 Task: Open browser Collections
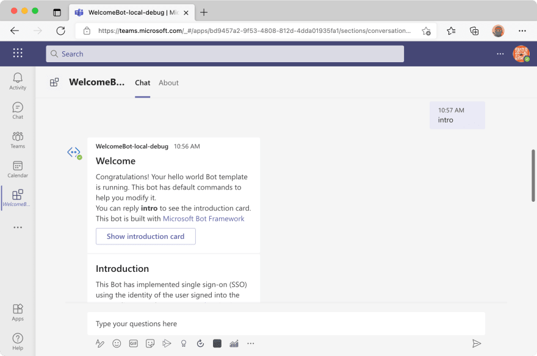click(x=474, y=31)
